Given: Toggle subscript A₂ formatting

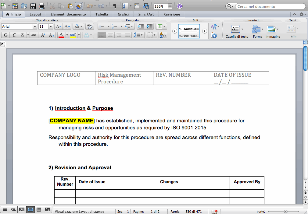Looking at the screenshot, I should coord(51,35).
